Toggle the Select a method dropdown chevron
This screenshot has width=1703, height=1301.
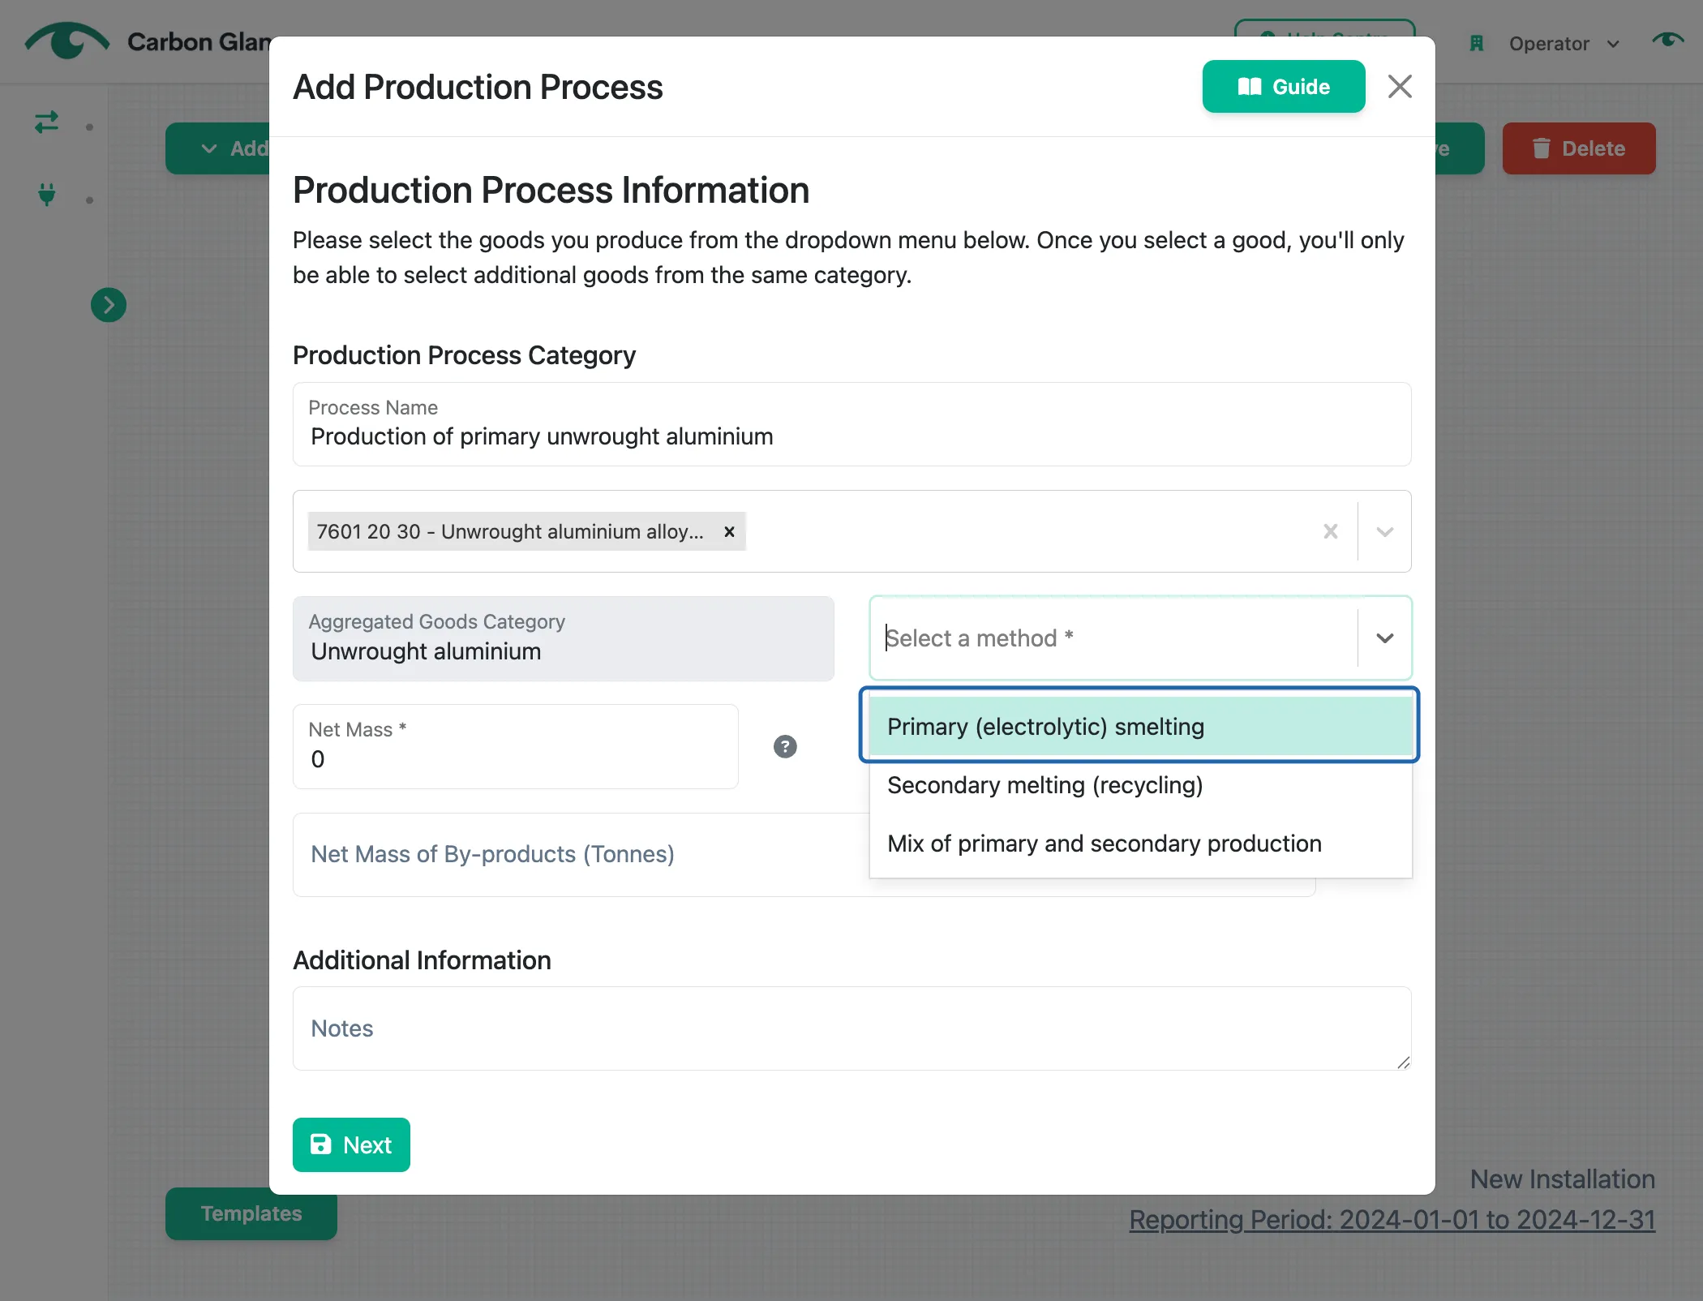coord(1385,638)
